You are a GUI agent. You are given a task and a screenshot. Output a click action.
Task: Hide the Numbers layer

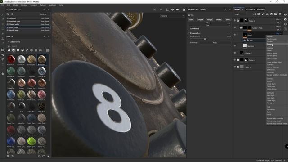(x=235, y=45)
